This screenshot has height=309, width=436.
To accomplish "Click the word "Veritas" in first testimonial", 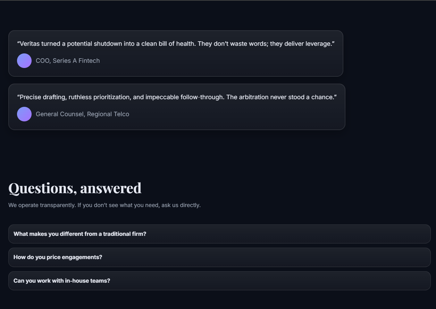I will coord(30,44).
